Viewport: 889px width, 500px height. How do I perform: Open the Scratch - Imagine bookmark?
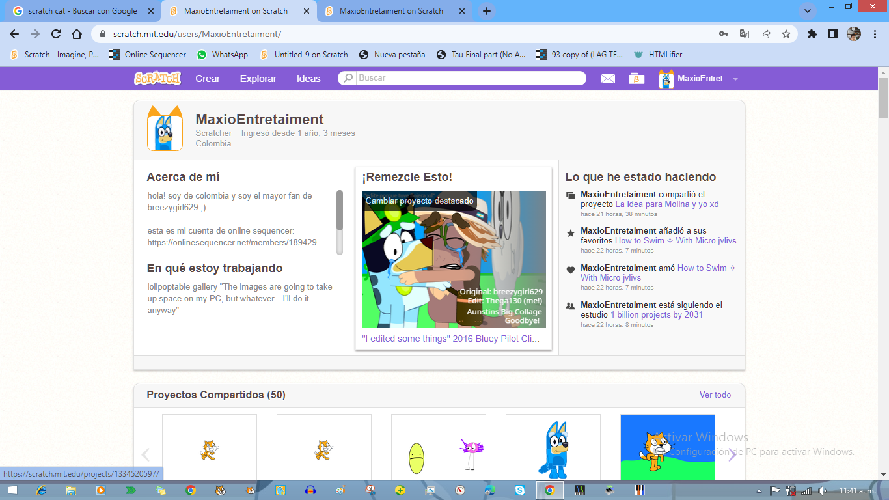tap(55, 55)
